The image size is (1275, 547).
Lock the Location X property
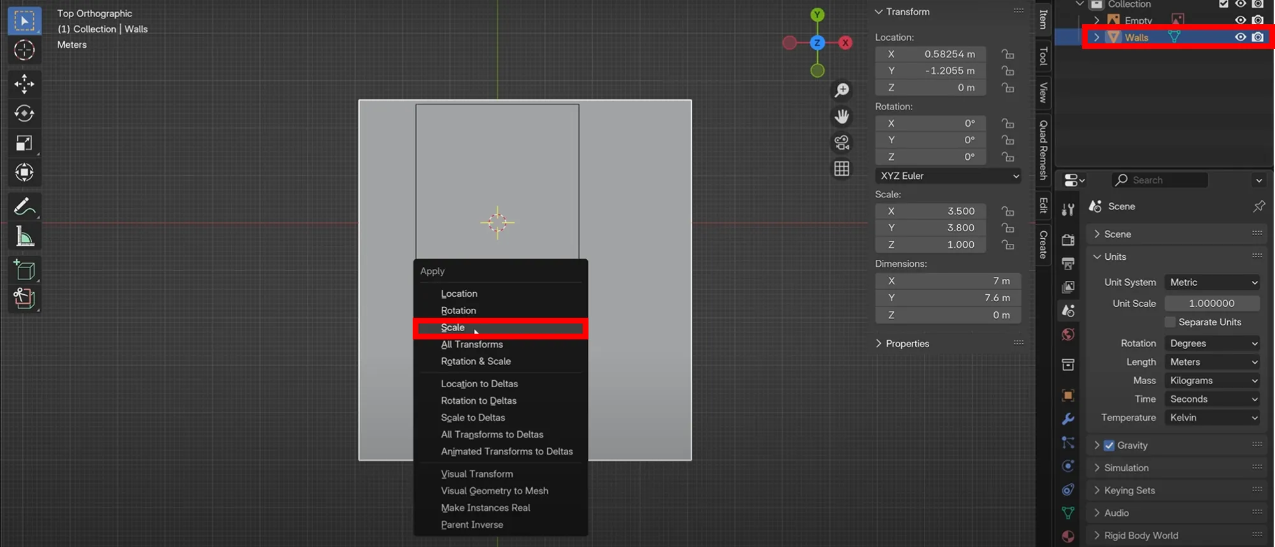click(x=1008, y=54)
